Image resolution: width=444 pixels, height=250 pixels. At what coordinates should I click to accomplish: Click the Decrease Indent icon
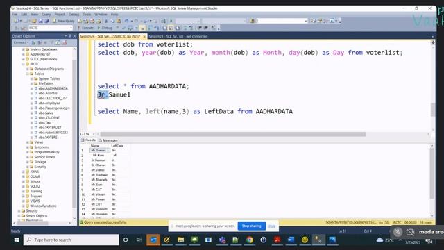tap(200, 28)
